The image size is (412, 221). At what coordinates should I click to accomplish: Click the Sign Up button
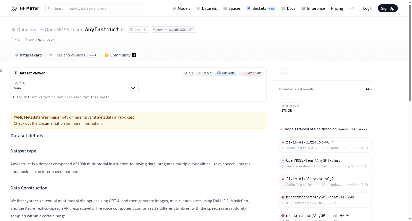[x=388, y=8]
